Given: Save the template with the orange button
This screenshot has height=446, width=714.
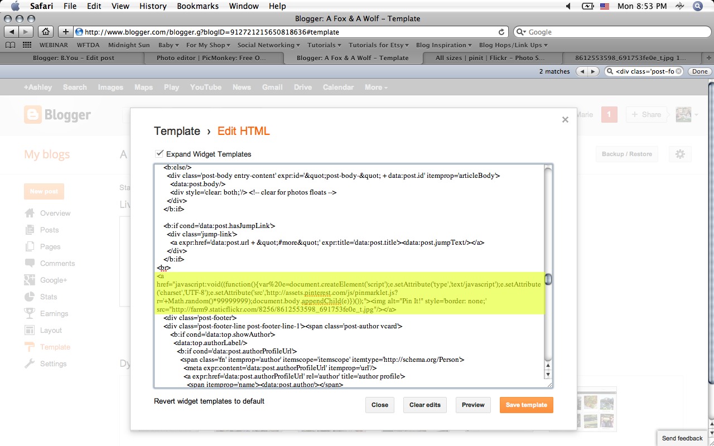Looking at the screenshot, I should coord(526,405).
